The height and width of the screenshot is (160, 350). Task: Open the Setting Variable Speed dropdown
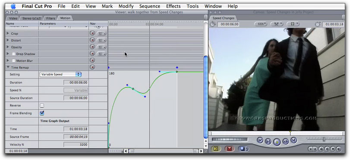(x=60, y=75)
